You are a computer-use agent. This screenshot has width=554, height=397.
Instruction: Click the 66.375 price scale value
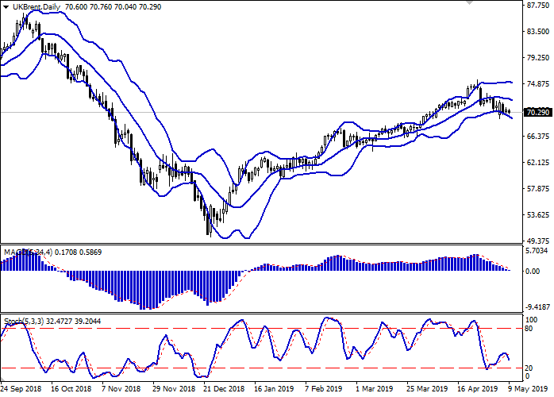(x=538, y=137)
